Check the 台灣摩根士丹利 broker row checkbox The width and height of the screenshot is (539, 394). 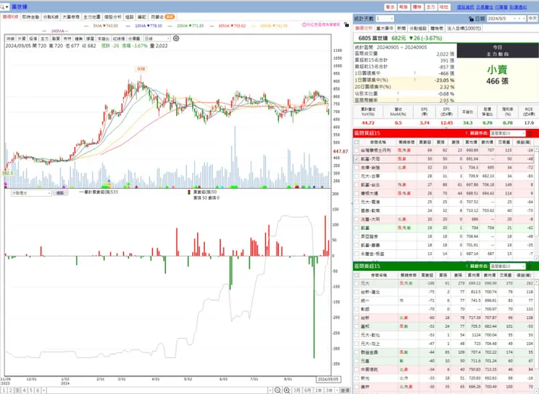click(x=356, y=150)
